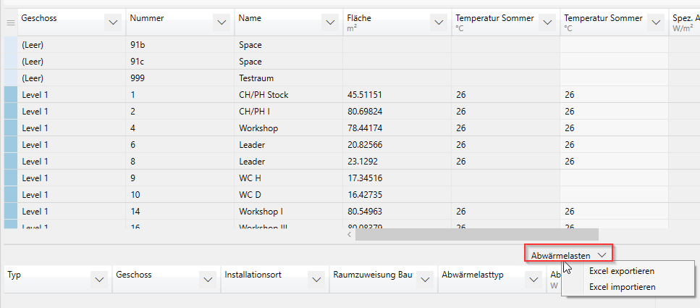Click the 'Level 1' cell in Leader row 6
700x308 pixels.
point(72,145)
